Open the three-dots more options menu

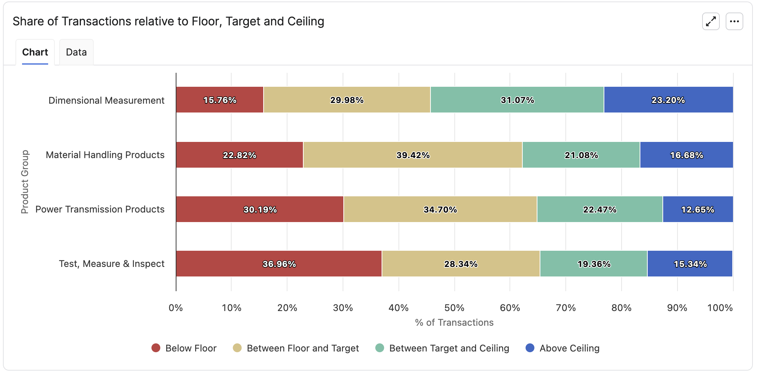point(734,22)
